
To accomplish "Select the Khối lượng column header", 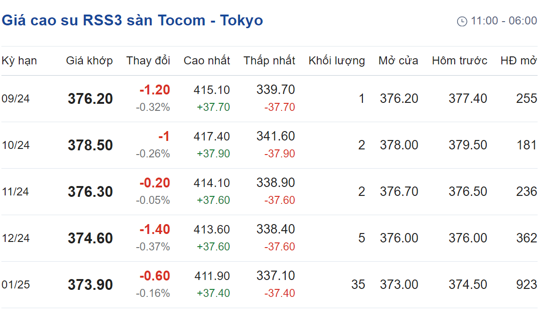I will (x=337, y=61).
